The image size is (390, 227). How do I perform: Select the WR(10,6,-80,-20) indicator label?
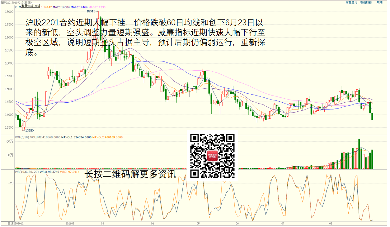(27, 172)
